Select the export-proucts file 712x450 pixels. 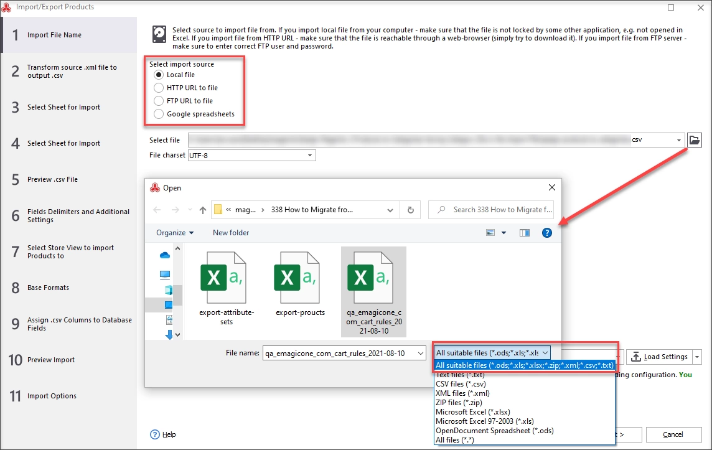click(300, 284)
